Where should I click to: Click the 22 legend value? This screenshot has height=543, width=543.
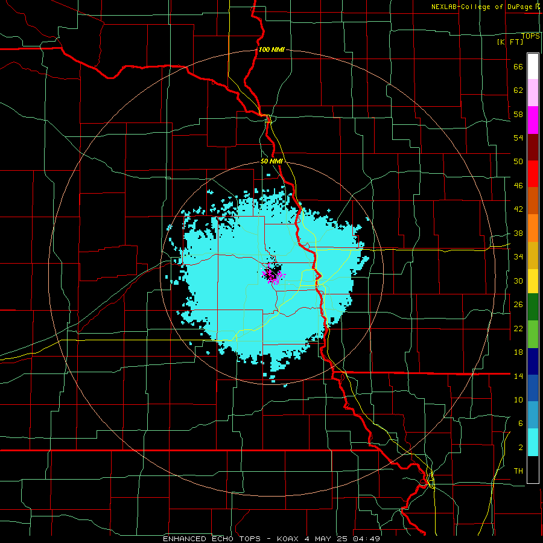(518, 328)
